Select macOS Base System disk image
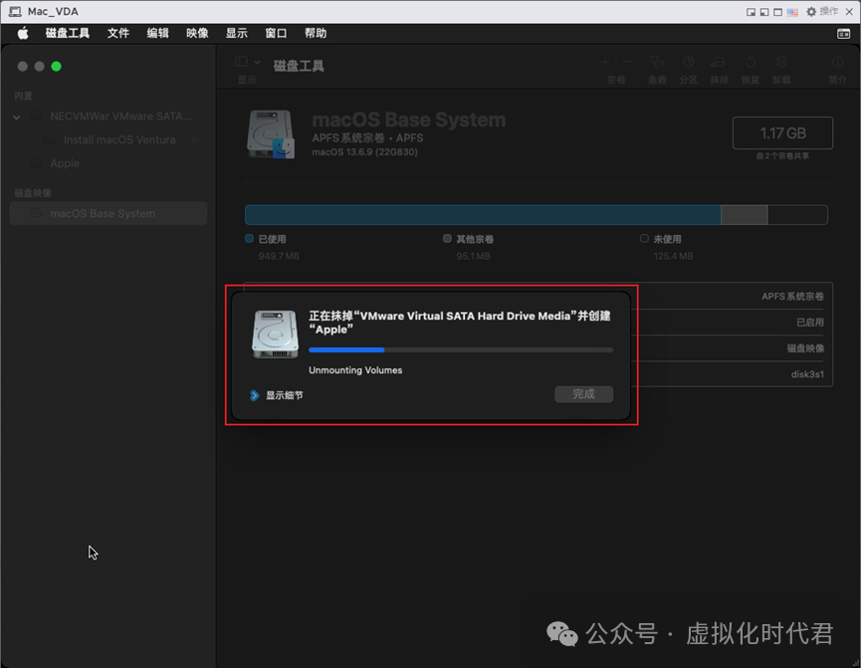The image size is (861, 668). 108,213
